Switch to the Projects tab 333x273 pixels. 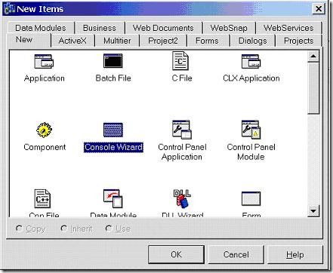[298, 41]
